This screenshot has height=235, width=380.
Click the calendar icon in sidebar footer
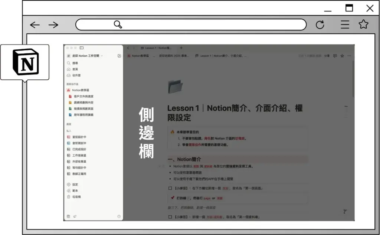point(69,216)
